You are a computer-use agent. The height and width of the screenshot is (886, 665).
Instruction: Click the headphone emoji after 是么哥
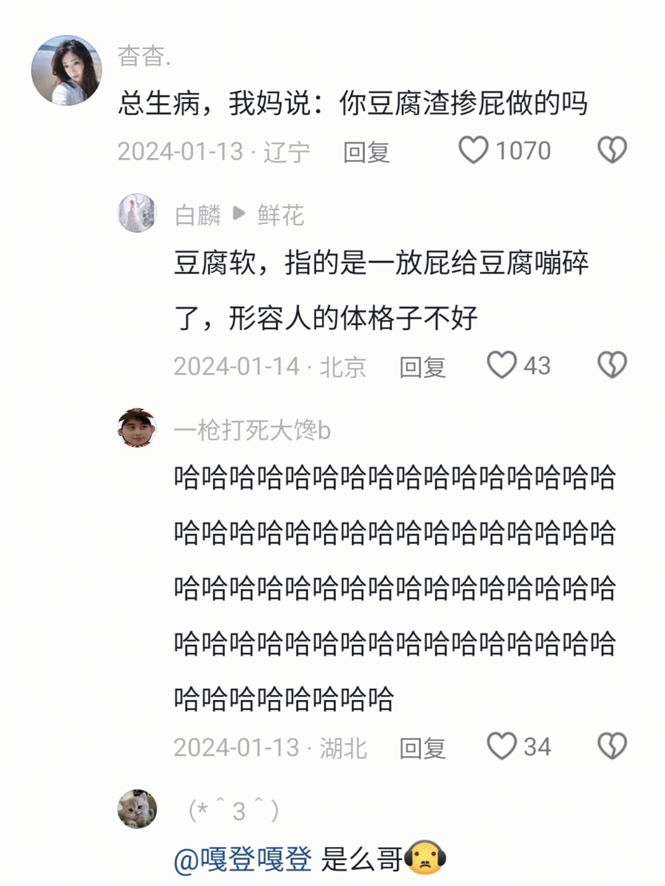(425, 858)
